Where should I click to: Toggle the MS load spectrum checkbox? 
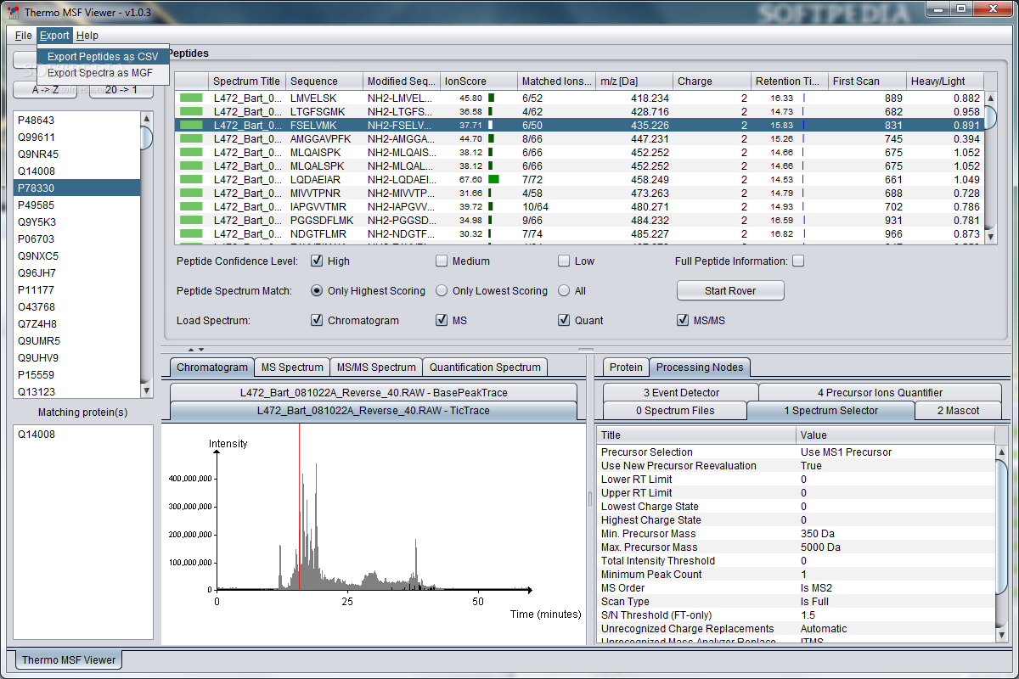click(x=442, y=321)
